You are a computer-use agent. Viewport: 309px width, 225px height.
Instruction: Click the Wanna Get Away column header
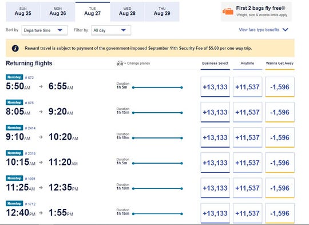280,64
